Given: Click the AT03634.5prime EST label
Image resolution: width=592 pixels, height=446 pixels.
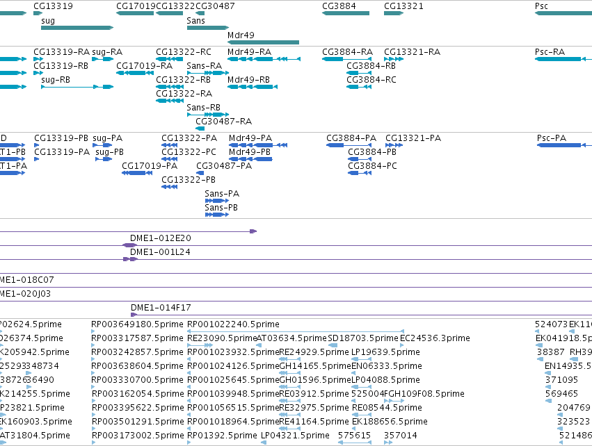Looking at the screenshot, I should tap(291, 338).
